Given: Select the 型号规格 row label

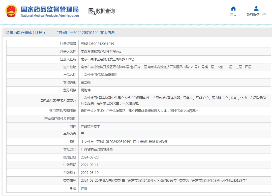Looking at the screenshot, I should pyautogui.click(x=70, y=90).
